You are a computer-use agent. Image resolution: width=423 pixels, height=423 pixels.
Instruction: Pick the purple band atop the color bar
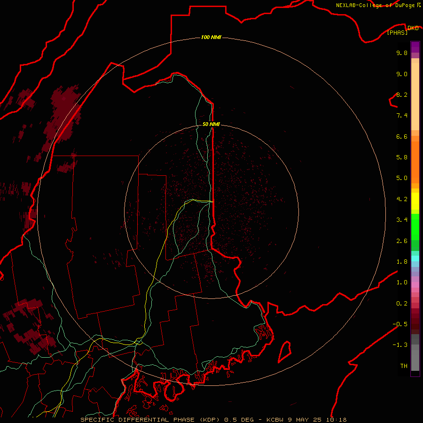click(x=415, y=47)
